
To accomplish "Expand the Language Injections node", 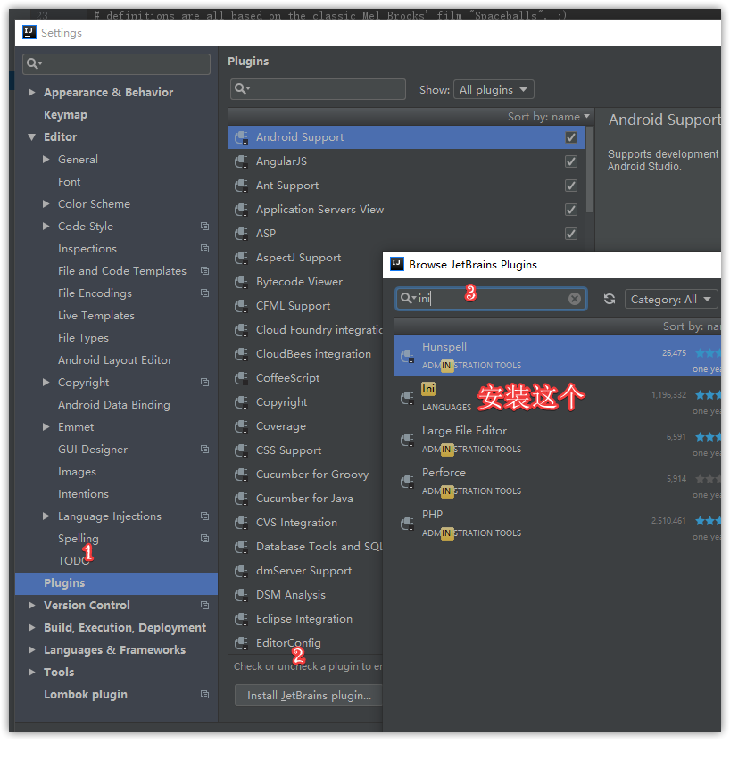I will coord(46,516).
